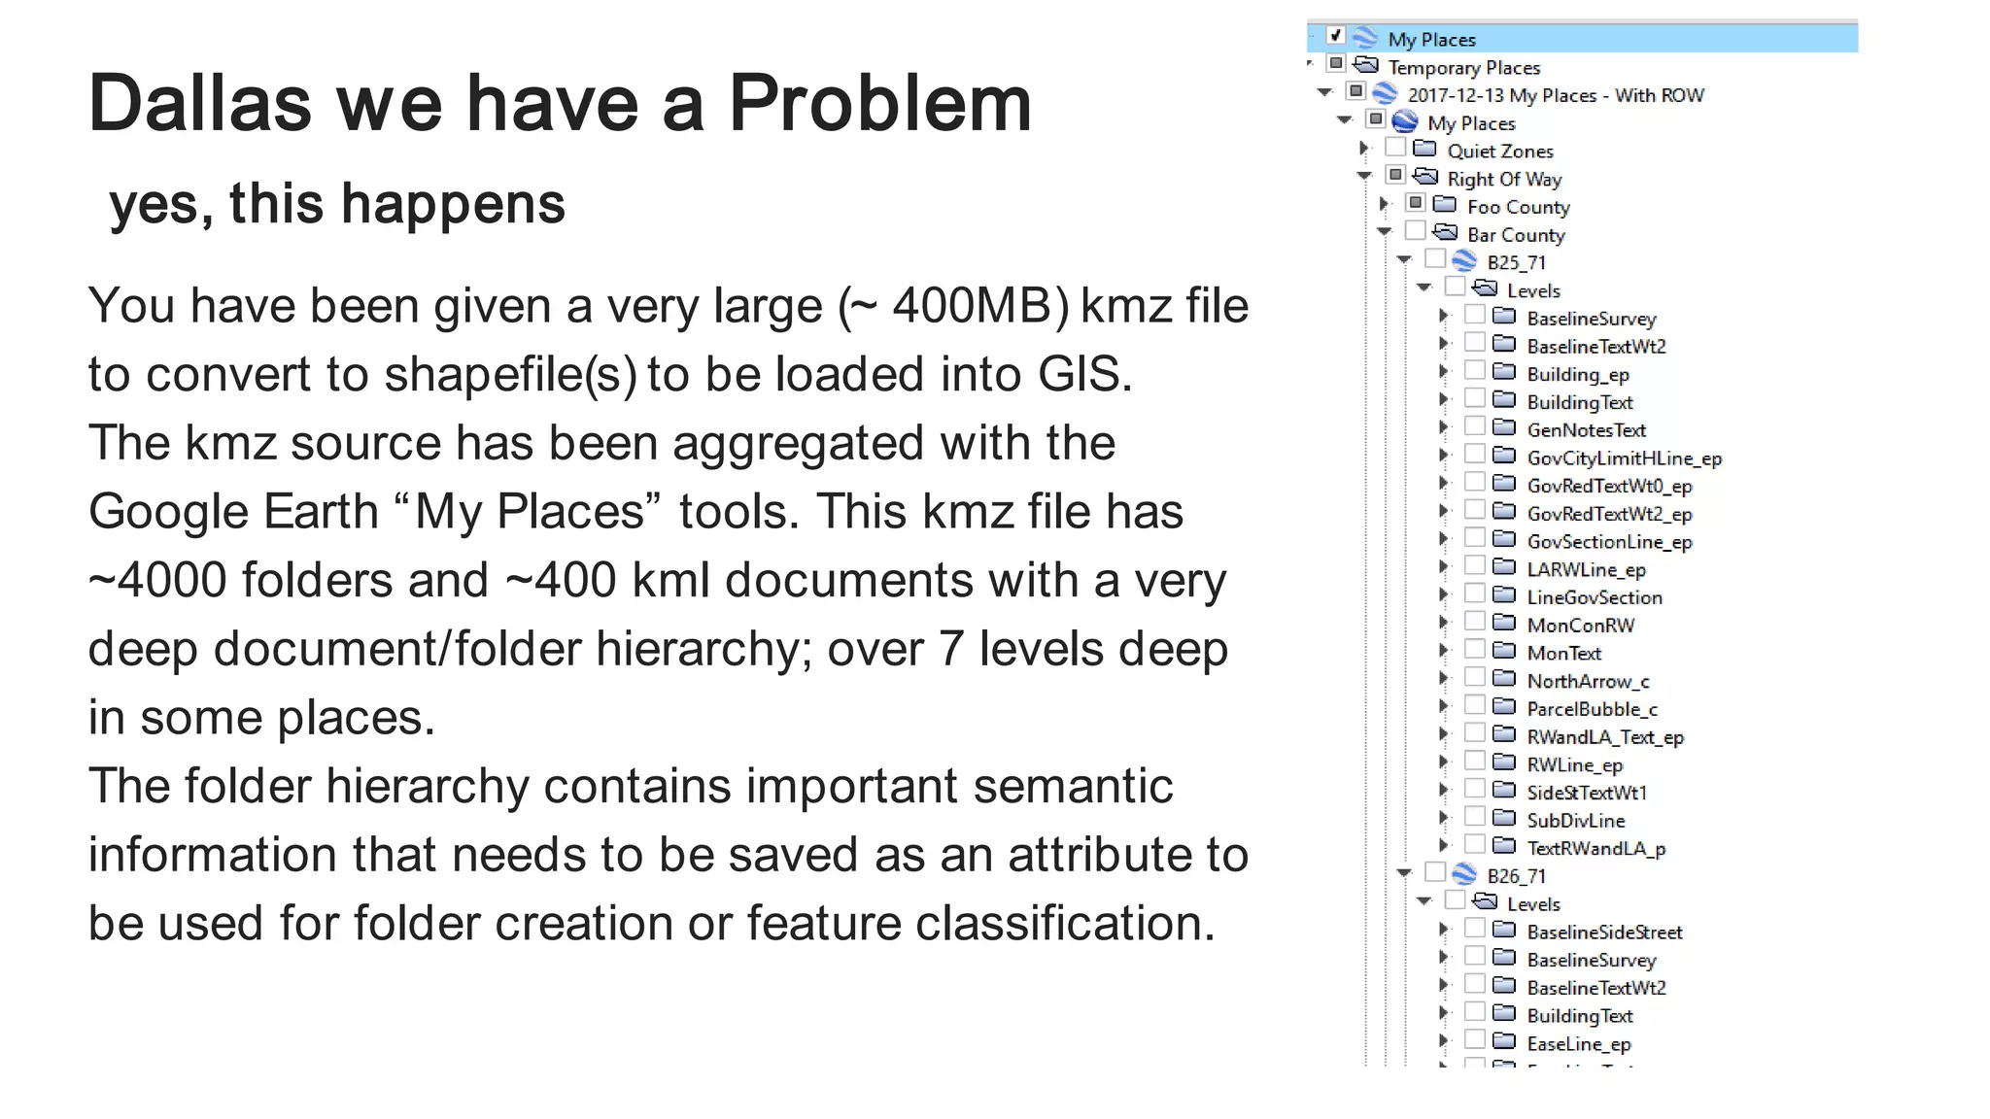The width and height of the screenshot is (1990, 1119).
Task: Collapse the B25_71 document node
Action: (x=1404, y=260)
